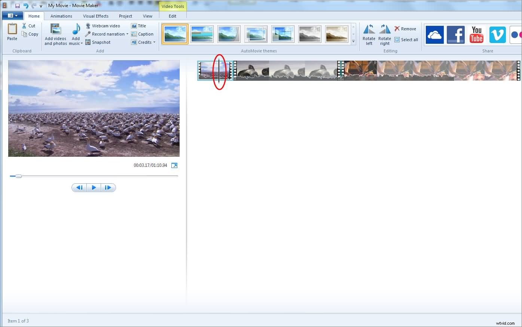Add videos and photos to project
The height and width of the screenshot is (327, 522).
pos(55,34)
